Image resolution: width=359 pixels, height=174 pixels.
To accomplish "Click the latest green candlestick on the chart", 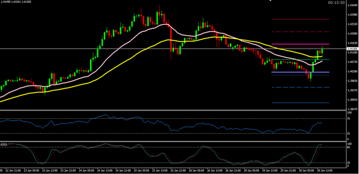I will pyautogui.click(x=322, y=50).
